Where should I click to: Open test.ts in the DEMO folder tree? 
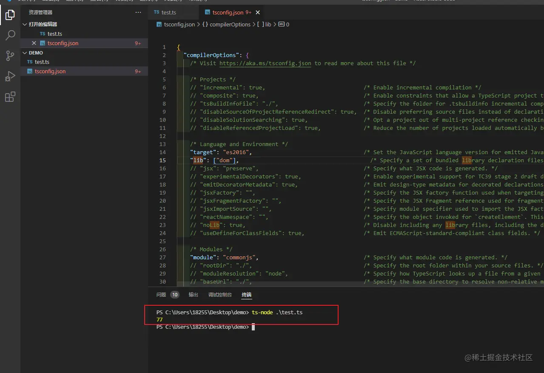tap(42, 62)
